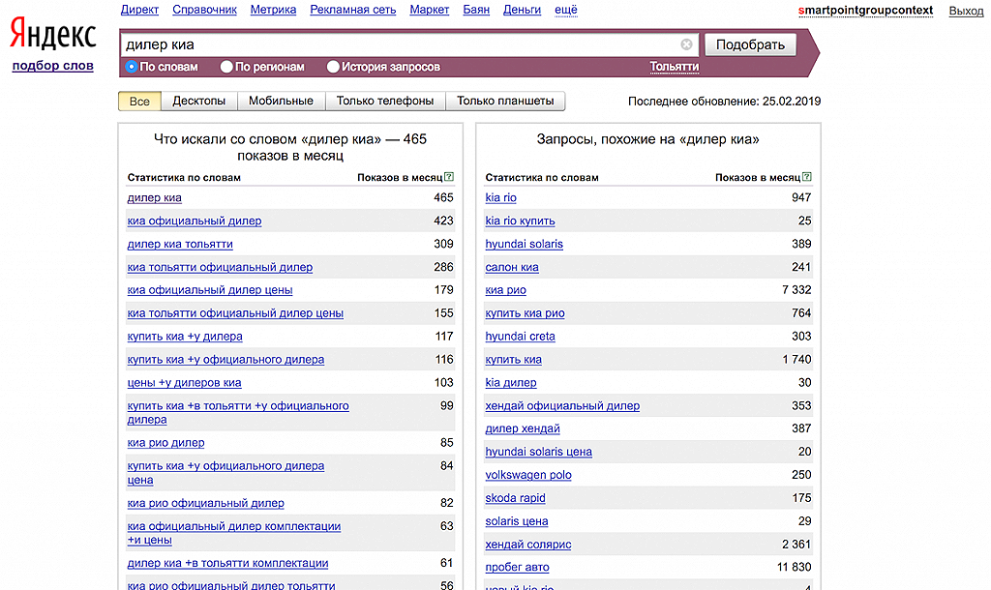Open the Тольятти region selector
The image size is (991, 590).
click(674, 67)
